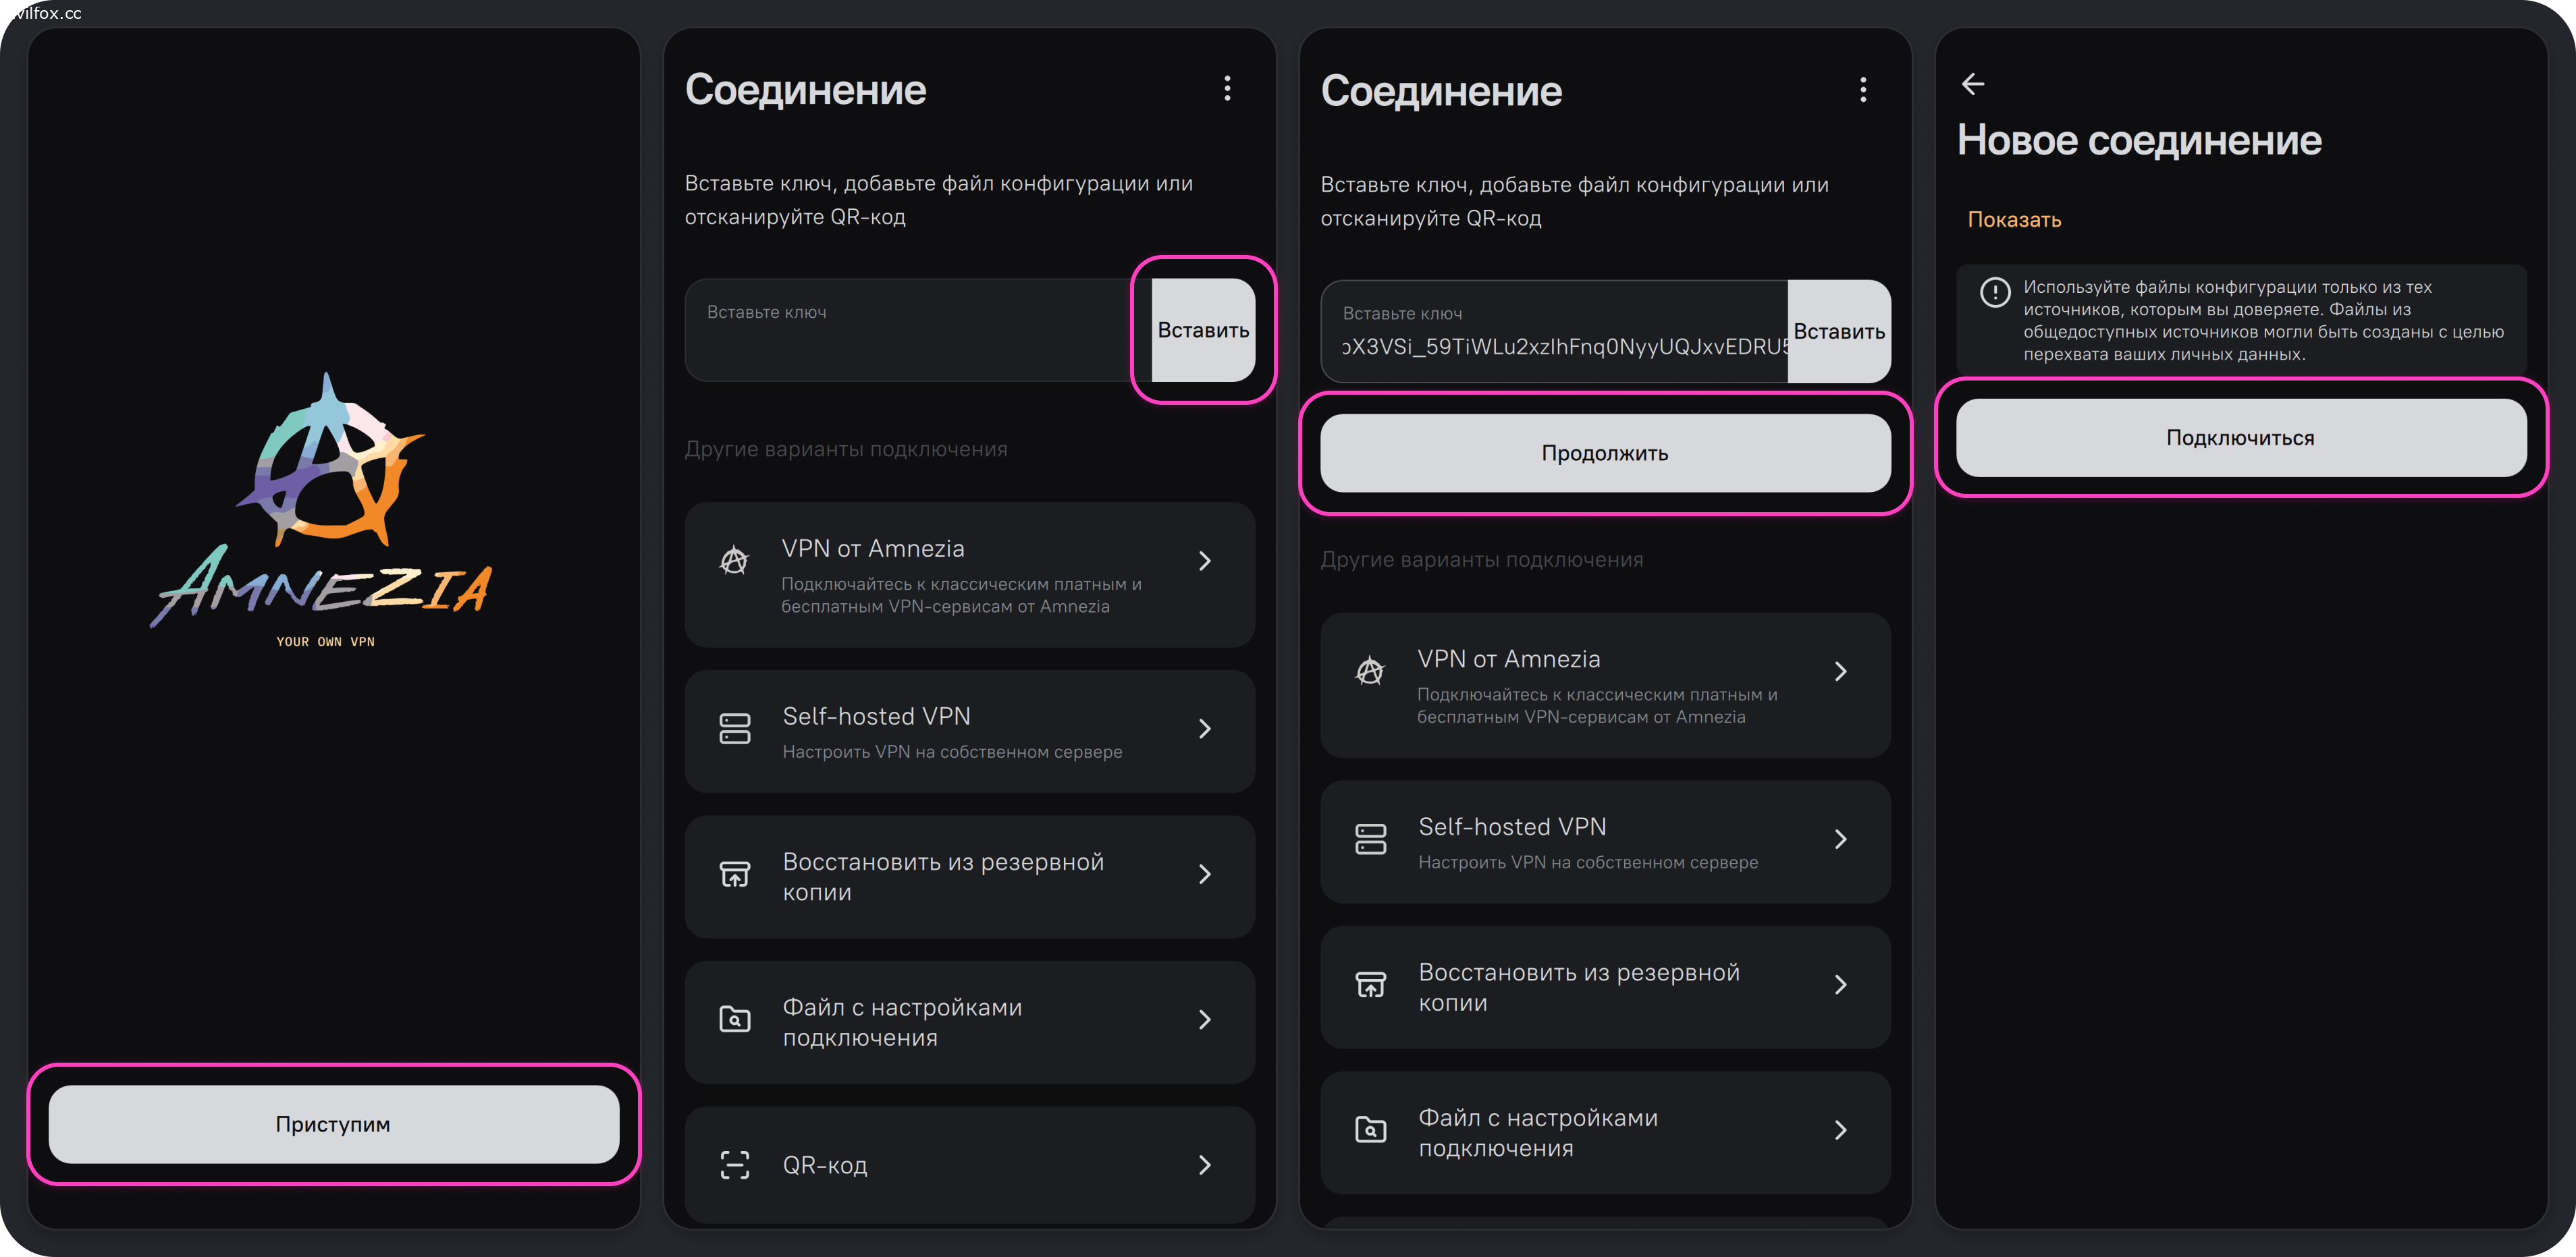Viewport: 2576px width, 1257px height.
Task: Click the Вставить paste button on second screen
Action: [x=1203, y=330]
